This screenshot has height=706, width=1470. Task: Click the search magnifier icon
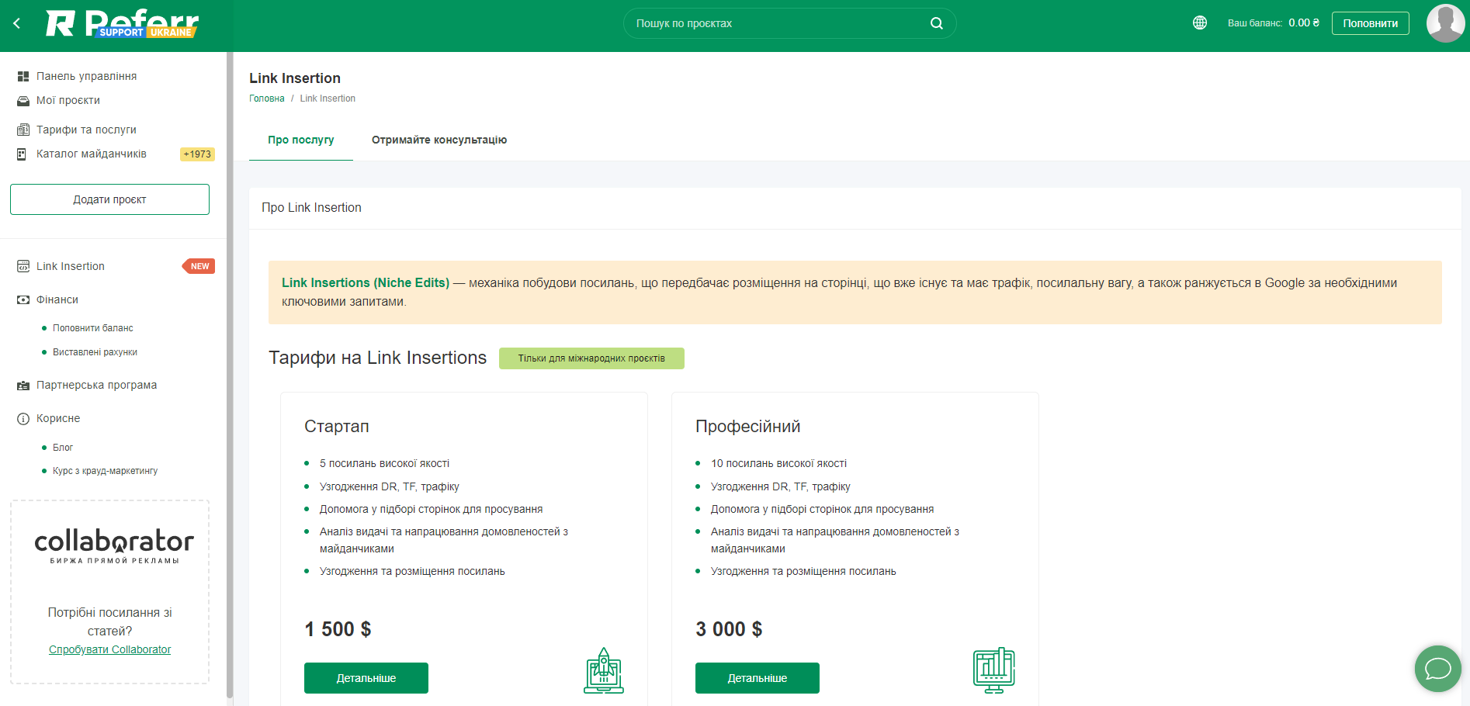tap(937, 23)
